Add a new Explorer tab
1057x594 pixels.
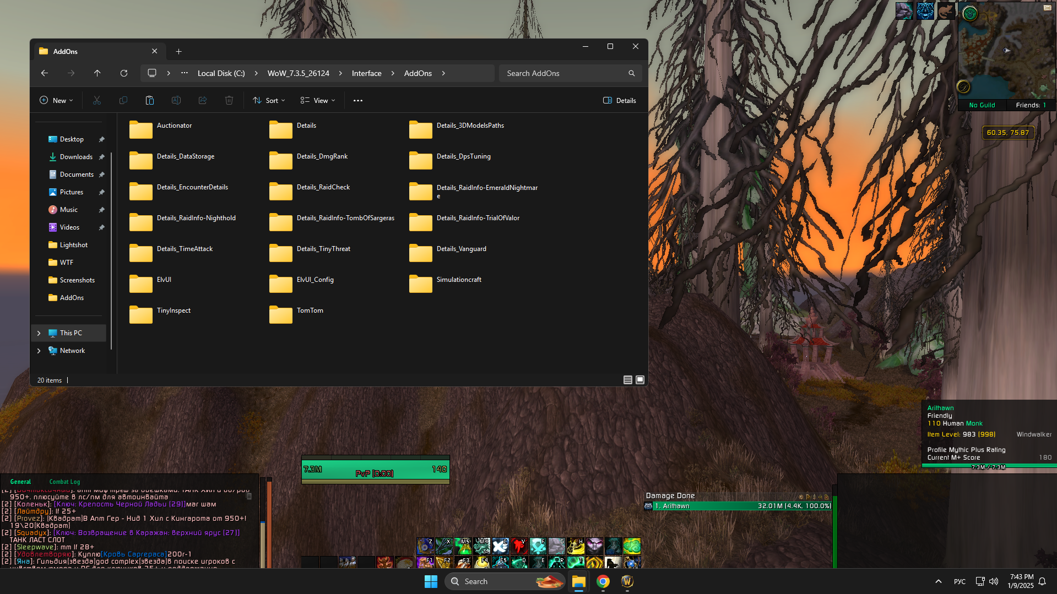(178, 51)
